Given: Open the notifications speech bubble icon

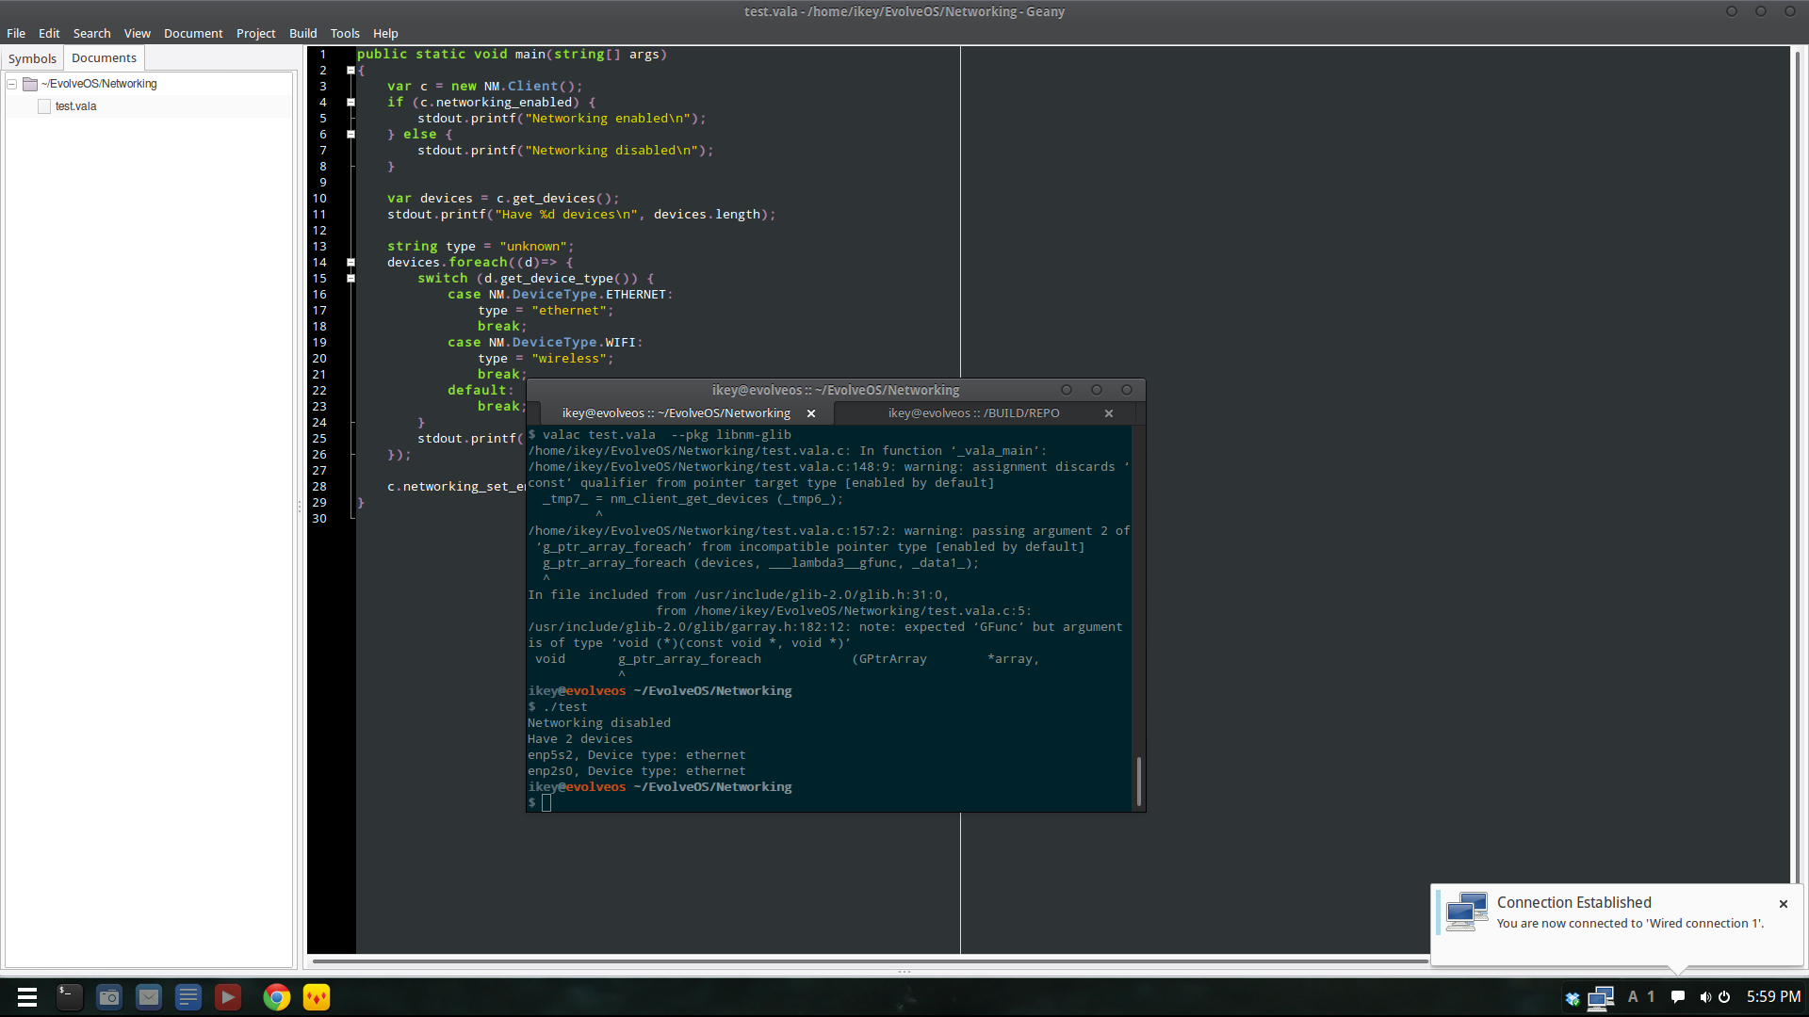Looking at the screenshot, I should [1678, 997].
